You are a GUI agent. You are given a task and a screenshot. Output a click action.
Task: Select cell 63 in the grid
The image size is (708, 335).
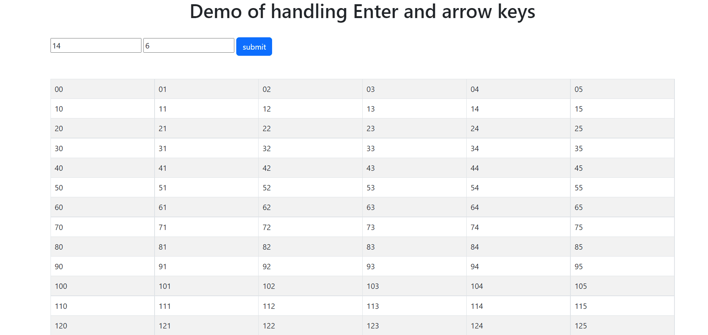click(x=414, y=207)
